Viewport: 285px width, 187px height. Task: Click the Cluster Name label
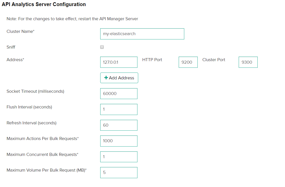[20, 31]
